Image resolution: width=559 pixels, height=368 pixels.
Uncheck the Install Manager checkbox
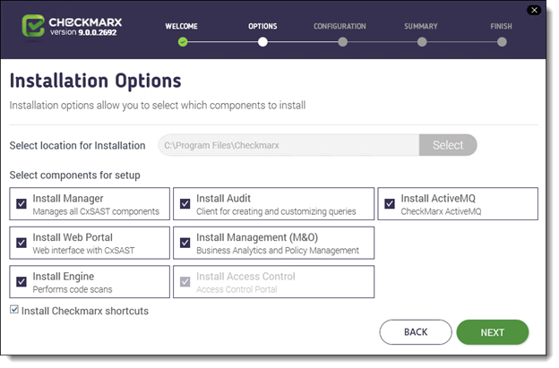21,204
